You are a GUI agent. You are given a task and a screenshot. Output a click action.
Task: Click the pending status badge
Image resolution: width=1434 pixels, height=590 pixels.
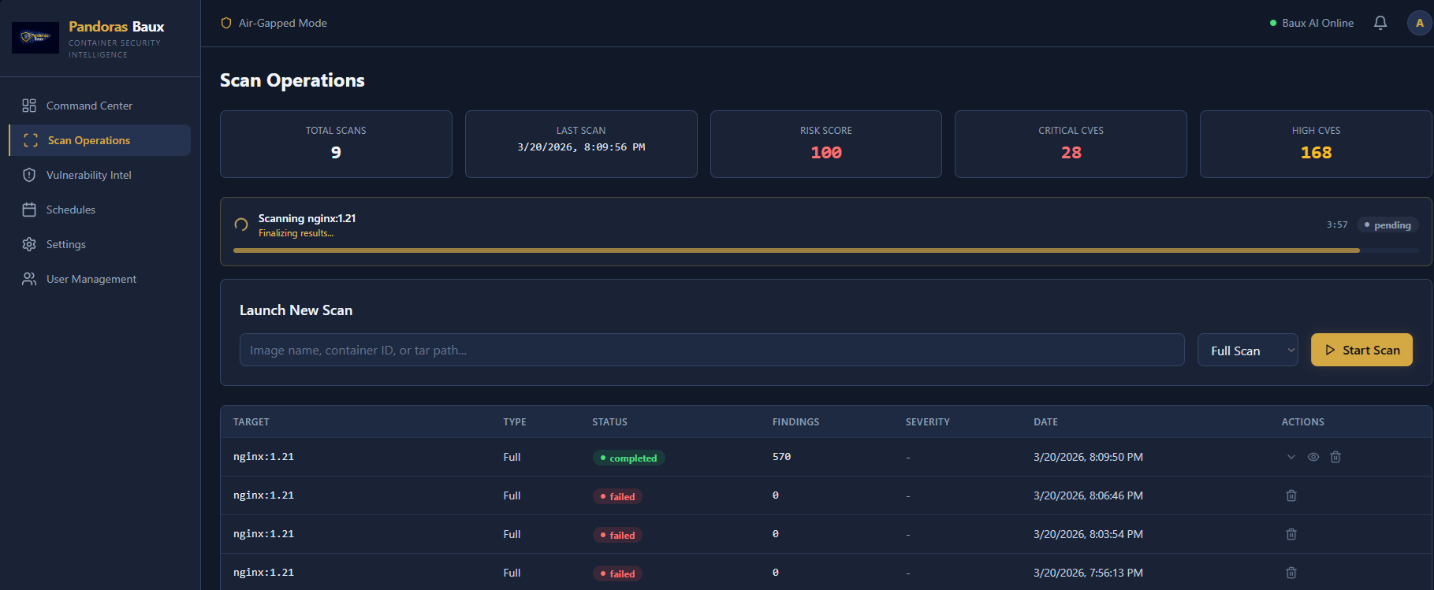point(1387,225)
